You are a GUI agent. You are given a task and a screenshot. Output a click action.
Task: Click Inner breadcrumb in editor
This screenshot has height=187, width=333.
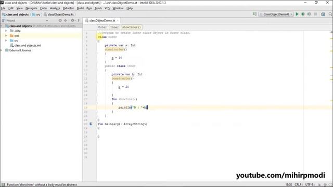tap(114, 27)
